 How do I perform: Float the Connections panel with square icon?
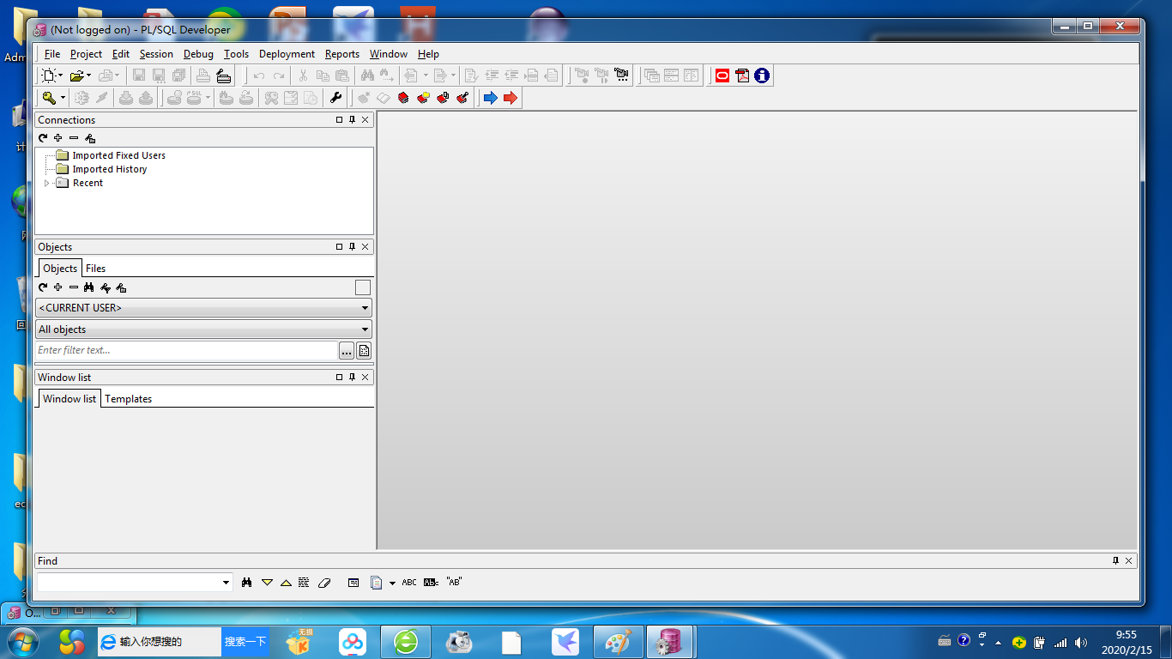pyautogui.click(x=340, y=120)
